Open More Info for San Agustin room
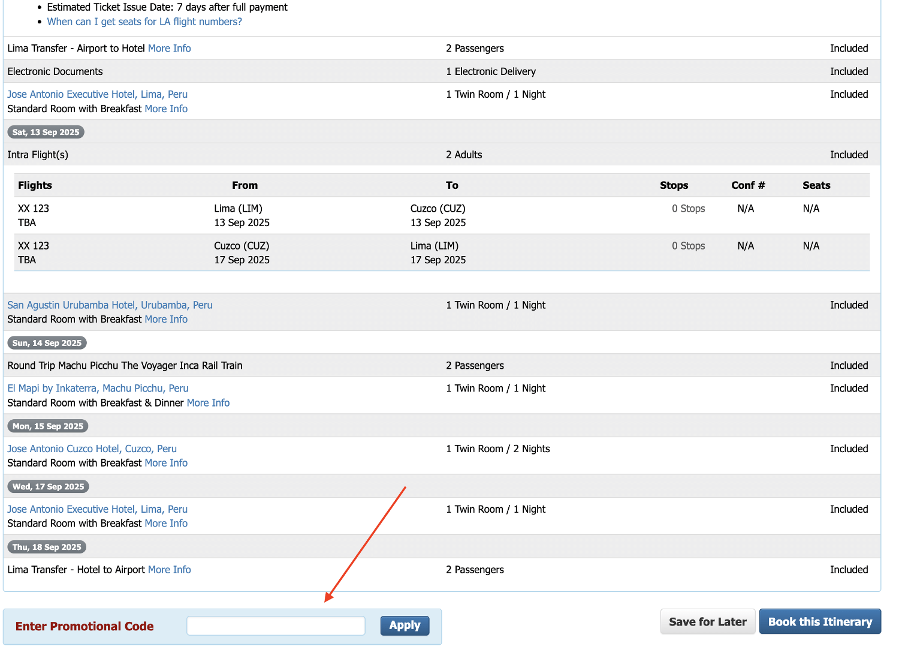 166,320
